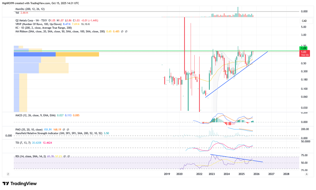Open the MA Ribbon indicator legend
Screen dimensions: 316x190
point(60,31)
